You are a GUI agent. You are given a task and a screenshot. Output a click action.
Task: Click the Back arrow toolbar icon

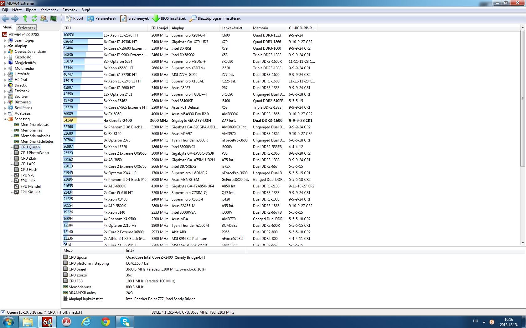point(5,18)
